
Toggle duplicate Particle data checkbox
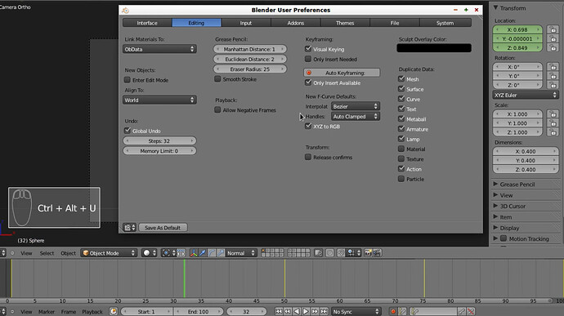point(401,179)
